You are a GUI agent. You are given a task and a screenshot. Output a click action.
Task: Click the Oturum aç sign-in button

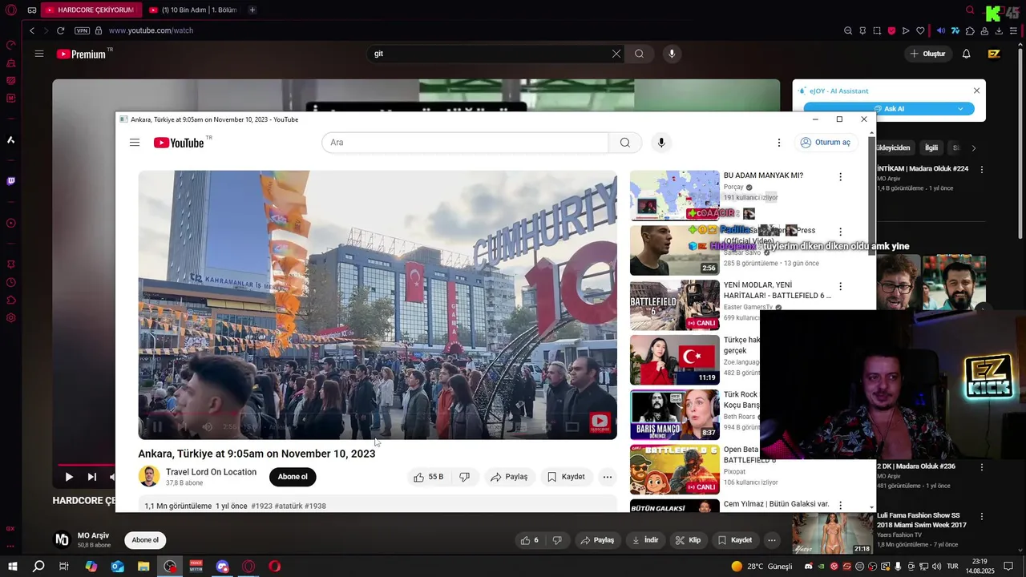(x=825, y=143)
